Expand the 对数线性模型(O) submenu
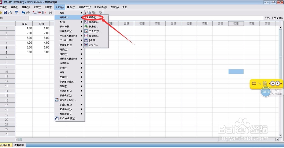284x148 pixels. [69, 59]
